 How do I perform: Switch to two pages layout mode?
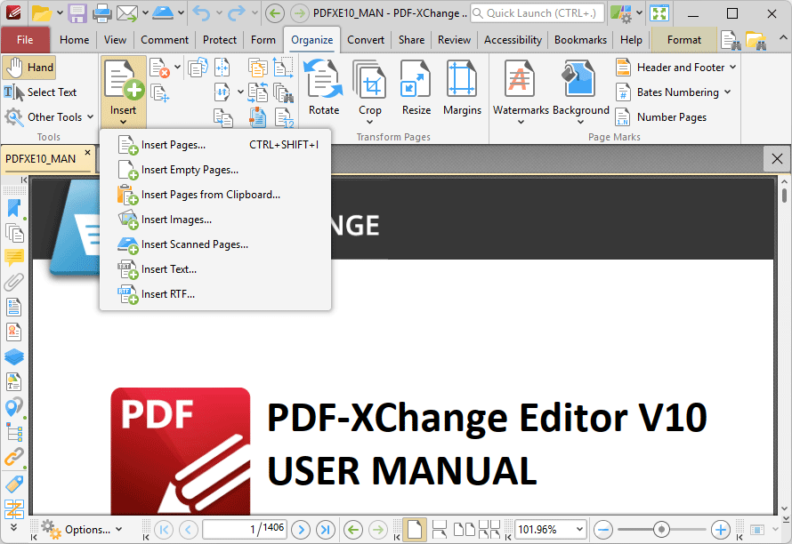(x=464, y=530)
